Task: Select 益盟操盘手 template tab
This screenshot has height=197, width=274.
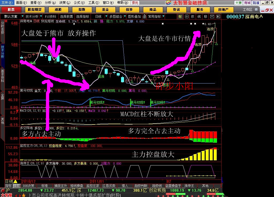Action: click(173, 186)
